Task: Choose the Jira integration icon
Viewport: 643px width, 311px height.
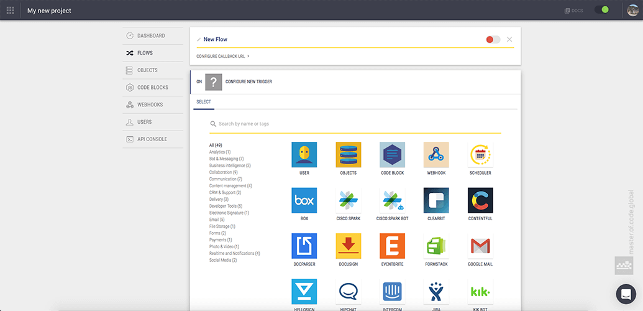Action: (x=436, y=292)
